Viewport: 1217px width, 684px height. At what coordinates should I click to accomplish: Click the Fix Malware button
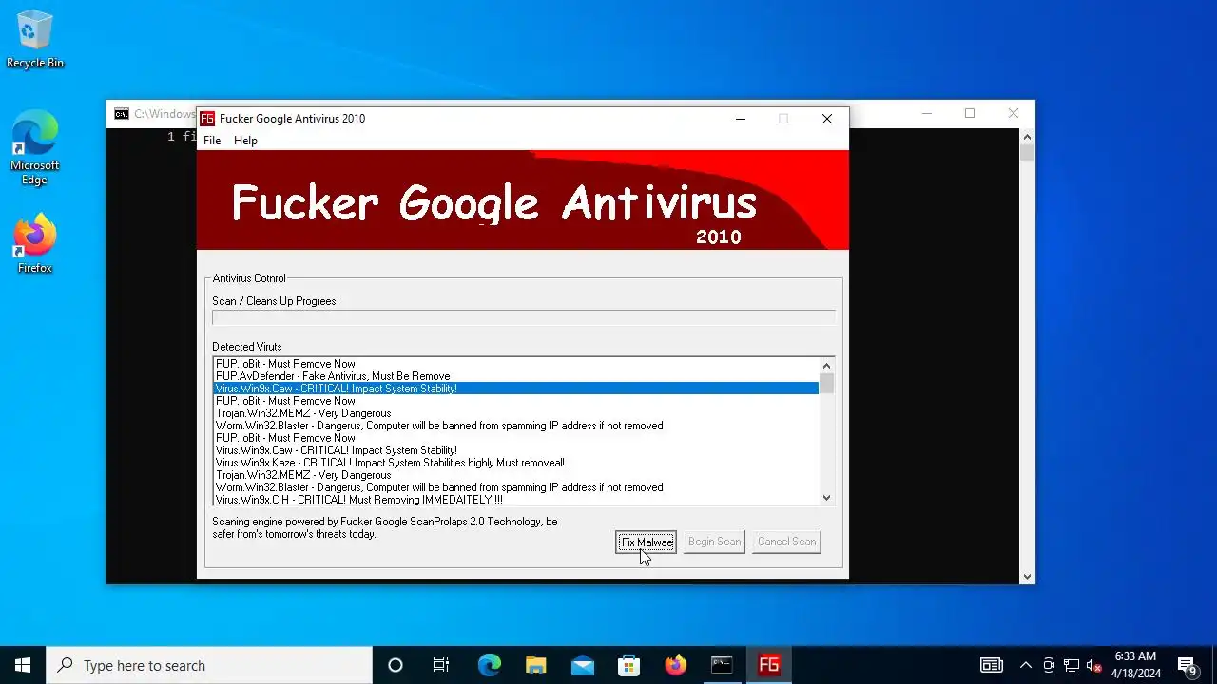click(647, 541)
